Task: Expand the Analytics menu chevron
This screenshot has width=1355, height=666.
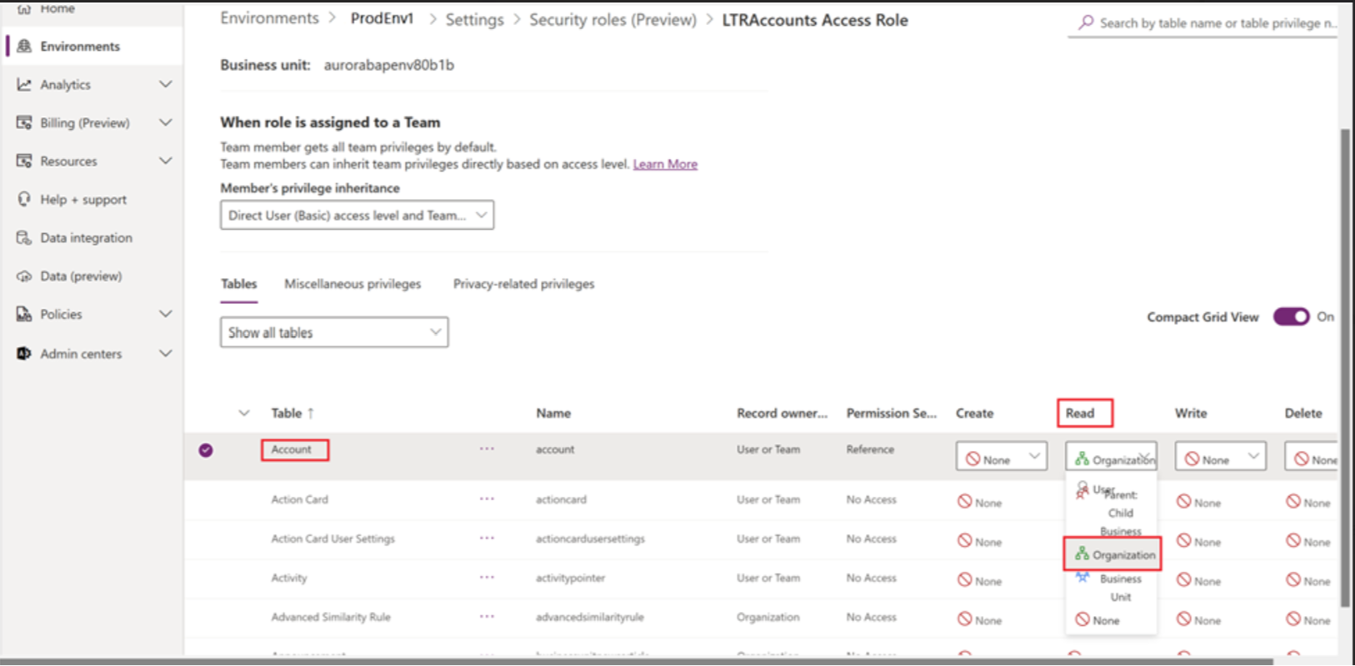Action: click(x=166, y=85)
